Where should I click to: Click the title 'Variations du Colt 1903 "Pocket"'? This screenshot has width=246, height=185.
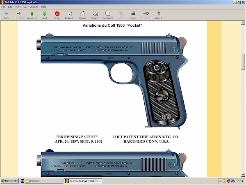[x=112, y=25]
